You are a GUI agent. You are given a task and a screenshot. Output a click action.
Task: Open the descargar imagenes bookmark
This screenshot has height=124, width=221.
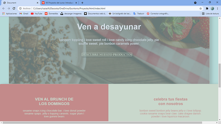(x=71, y=14)
